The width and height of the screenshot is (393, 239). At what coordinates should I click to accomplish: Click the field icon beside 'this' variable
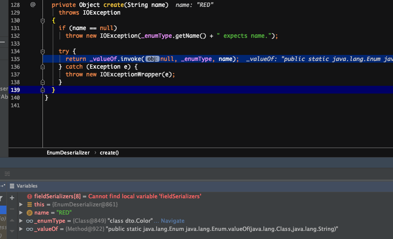pyautogui.click(x=30, y=204)
